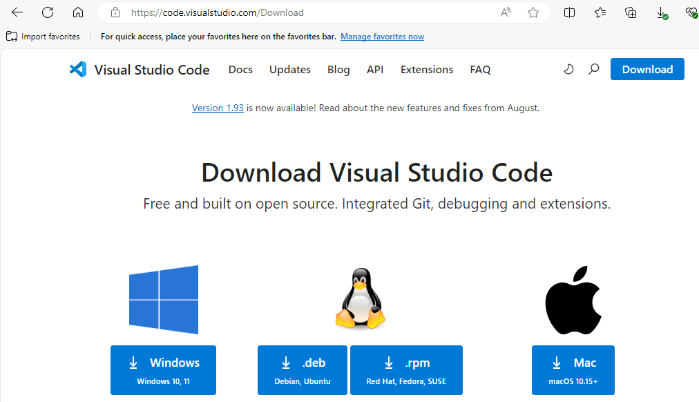Open the site search magnifier

point(594,69)
